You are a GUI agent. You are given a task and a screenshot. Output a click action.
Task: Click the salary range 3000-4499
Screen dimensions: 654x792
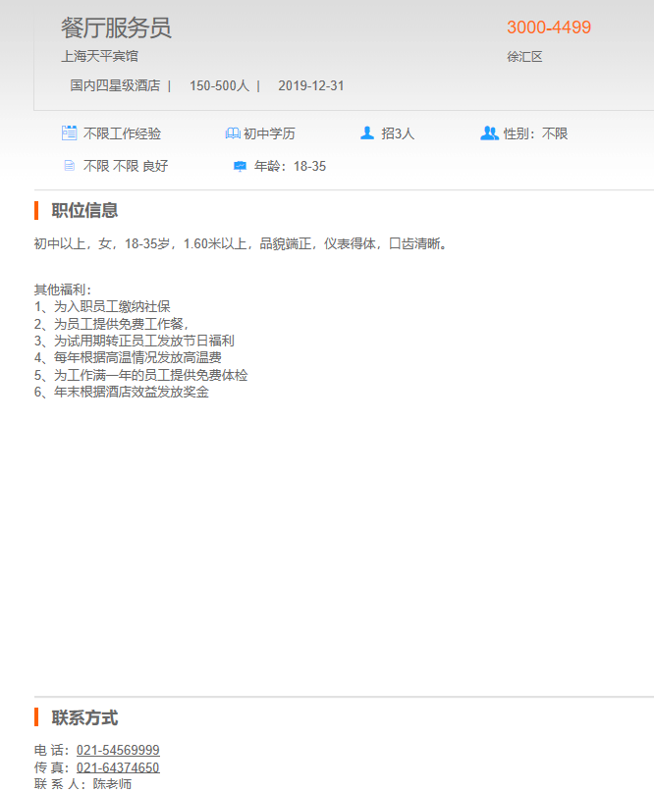pyautogui.click(x=549, y=27)
